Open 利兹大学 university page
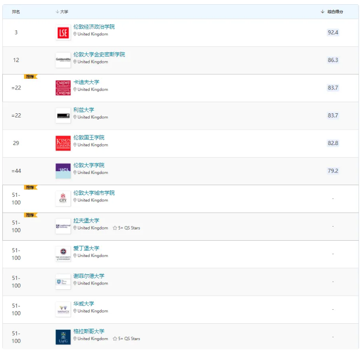363x354 pixels. tap(84, 110)
